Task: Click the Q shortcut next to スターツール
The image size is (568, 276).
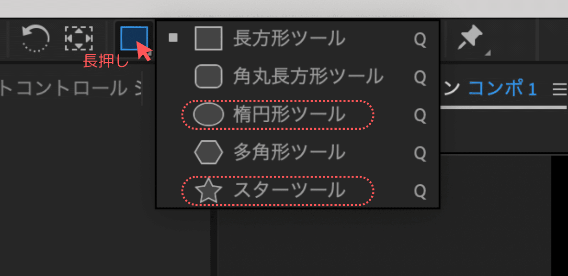Action: 420,191
